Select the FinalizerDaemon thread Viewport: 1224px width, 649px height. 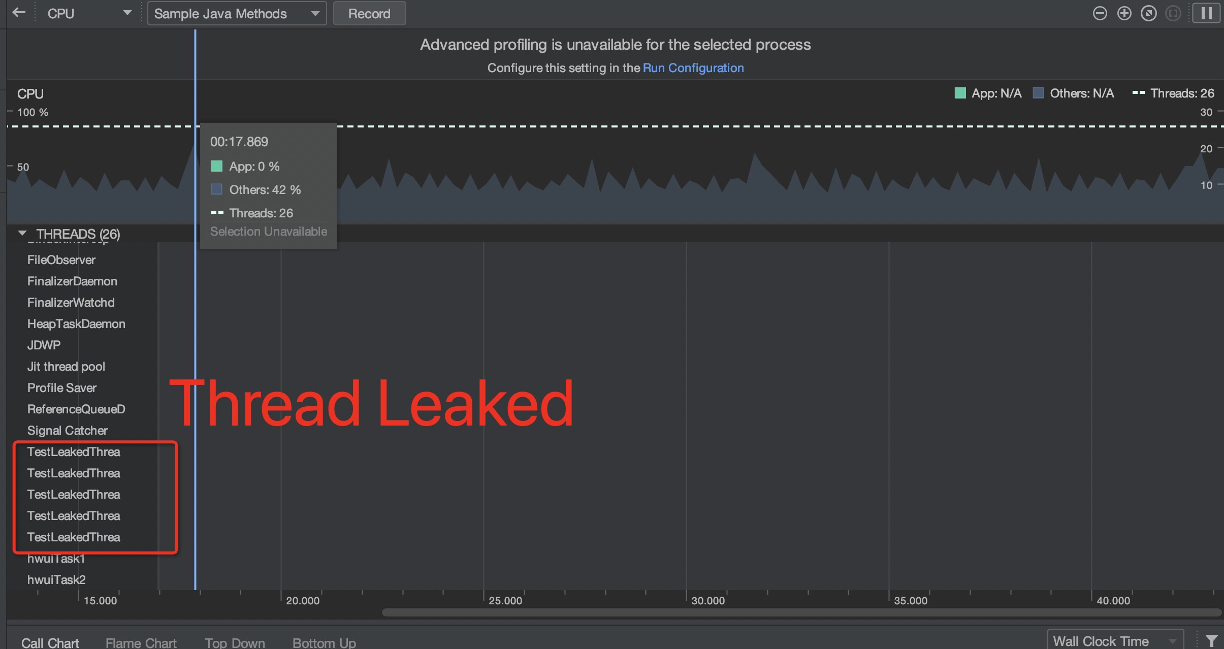(72, 281)
